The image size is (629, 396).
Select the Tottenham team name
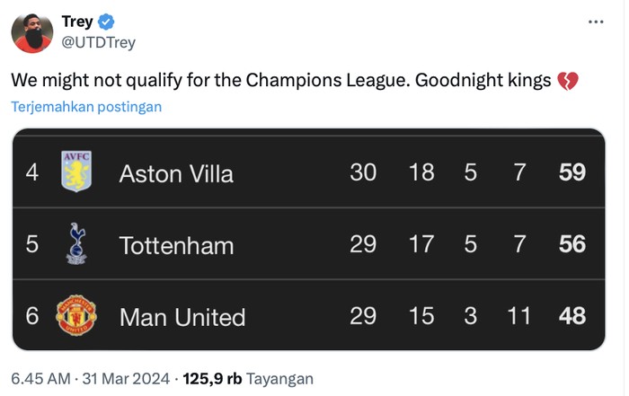tap(176, 245)
